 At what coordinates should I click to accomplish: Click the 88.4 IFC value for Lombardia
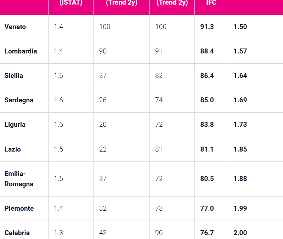207,51
